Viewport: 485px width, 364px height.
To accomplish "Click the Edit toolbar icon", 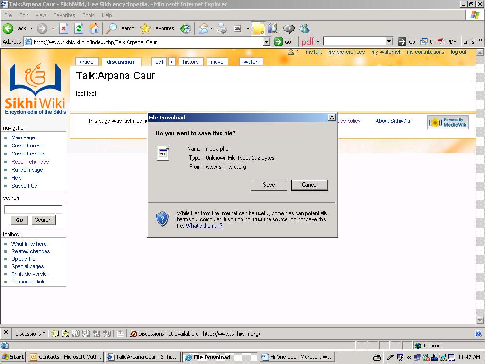I will (x=237, y=28).
